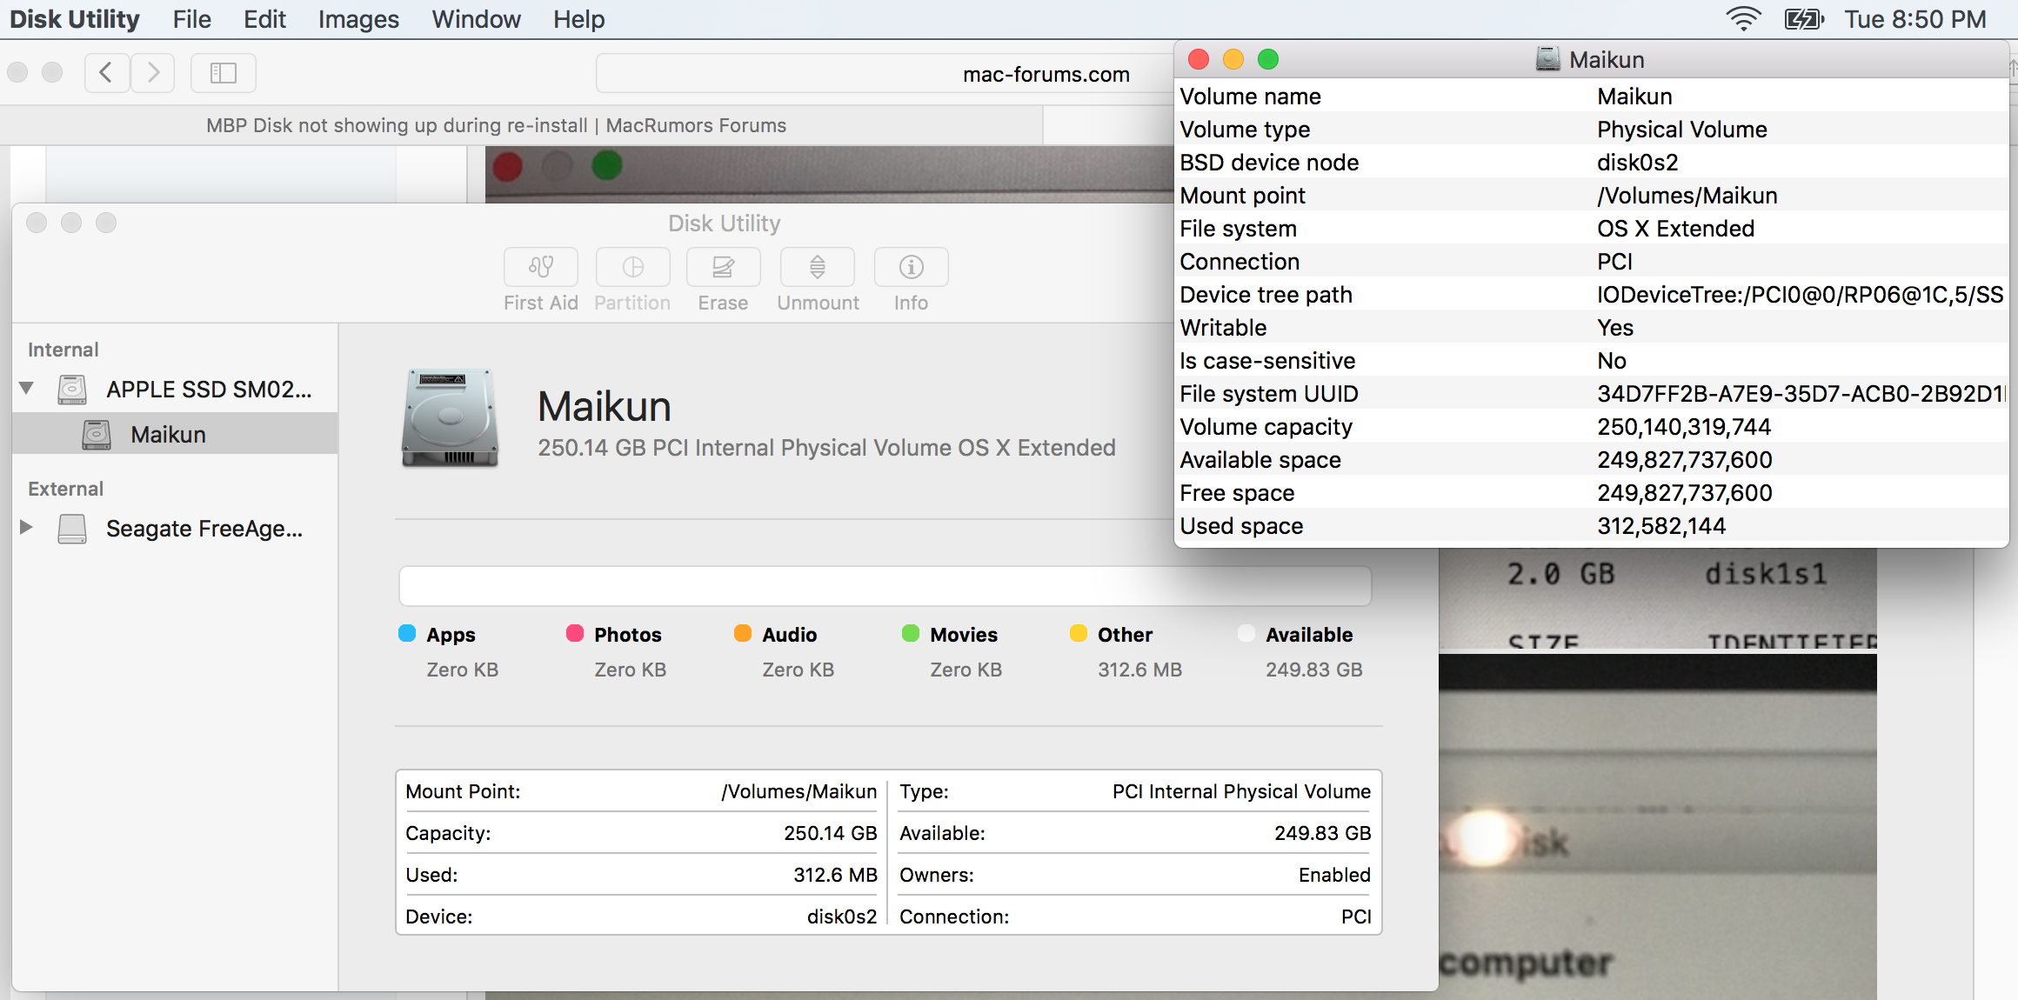Open the Images menu

click(x=358, y=19)
